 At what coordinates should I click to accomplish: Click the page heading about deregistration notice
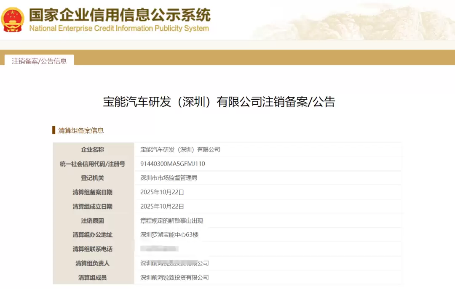pos(219,102)
